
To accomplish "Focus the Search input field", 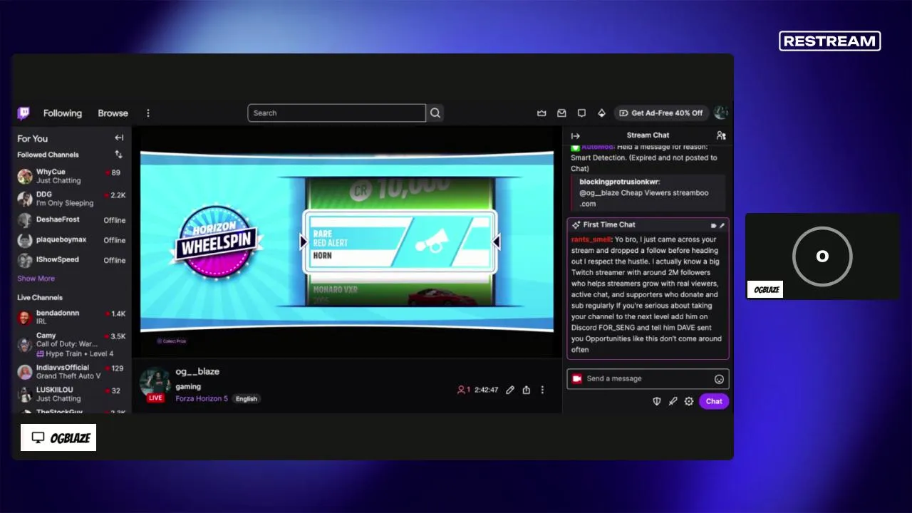I will (x=336, y=113).
